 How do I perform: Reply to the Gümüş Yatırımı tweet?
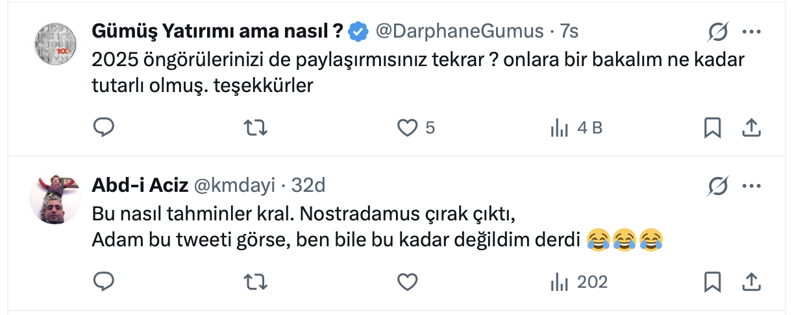pos(104,128)
